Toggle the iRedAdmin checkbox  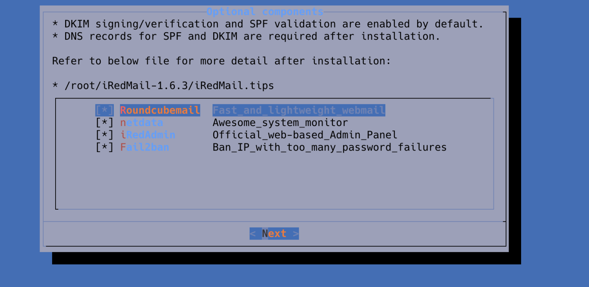click(x=105, y=135)
